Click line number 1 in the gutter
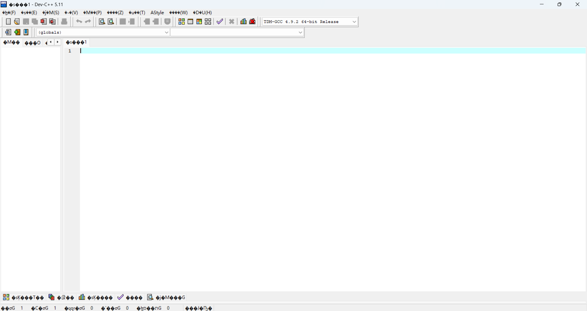The image size is (587, 311). coord(70,51)
